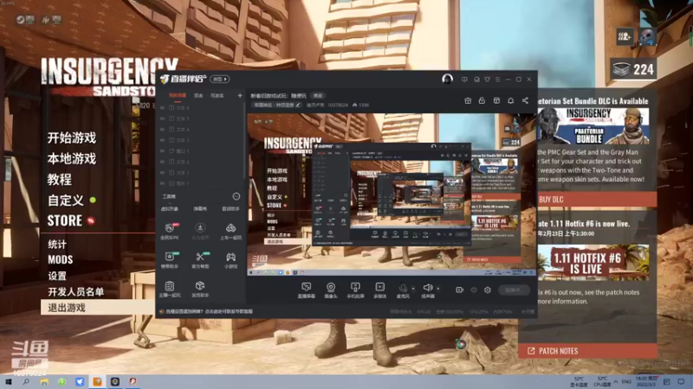This screenshot has height=389, width=693.
Task: Click 本地游戏 in game menu
Action: coord(72,158)
